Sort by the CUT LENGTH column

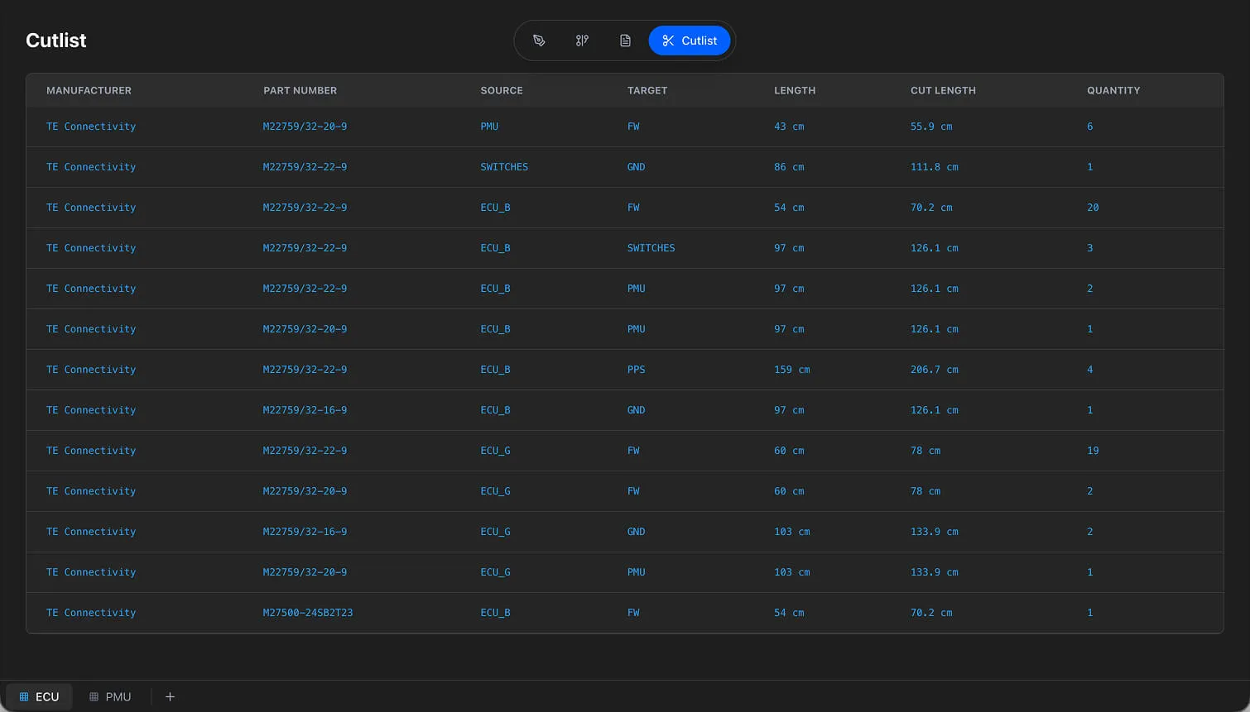(943, 90)
